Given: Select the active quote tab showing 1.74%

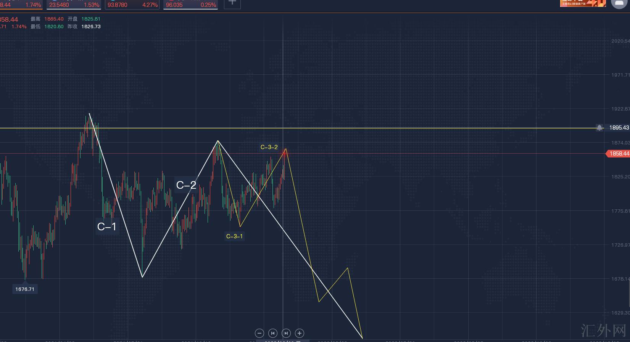Looking at the screenshot, I should click(x=21, y=5).
